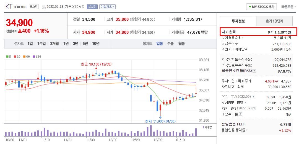Select the 3년 line chart
Viewport: 299px width, 144px height.
pos(75,43)
